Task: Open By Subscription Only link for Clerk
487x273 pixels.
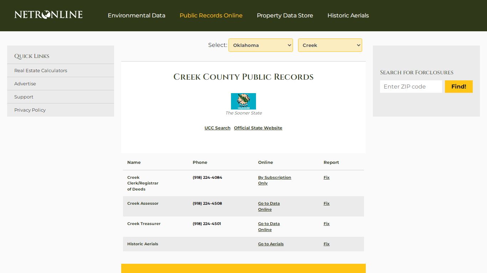Action: (275, 180)
